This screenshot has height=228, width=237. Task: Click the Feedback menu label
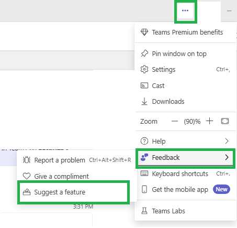[x=166, y=158]
